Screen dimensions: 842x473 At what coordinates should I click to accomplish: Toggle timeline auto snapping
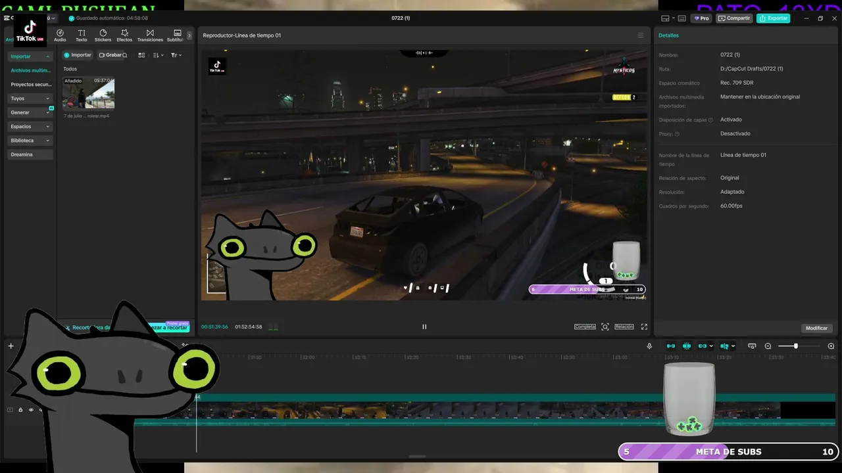point(687,346)
